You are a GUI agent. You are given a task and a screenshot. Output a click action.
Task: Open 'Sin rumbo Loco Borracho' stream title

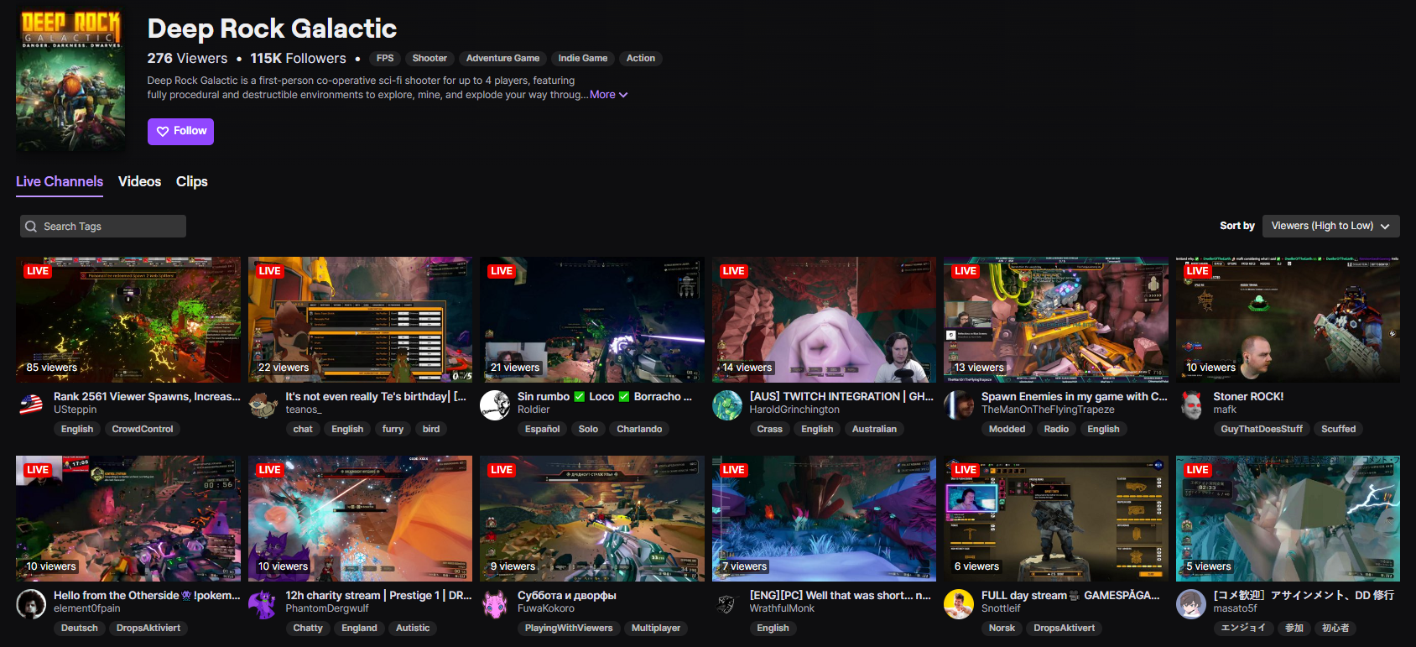click(x=605, y=396)
